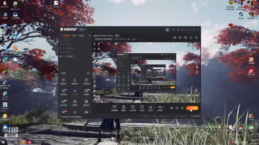
Task: Click the notification bell icon in room header
Action: (191, 37)
